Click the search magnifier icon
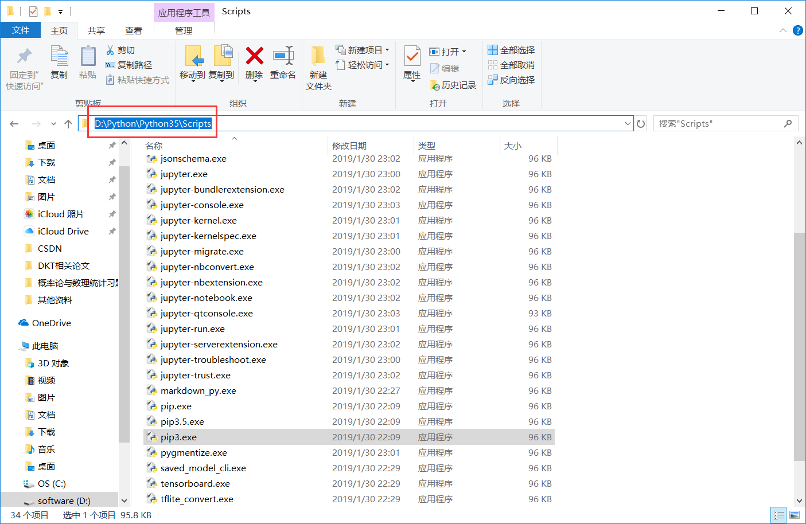806x524 pixels. click(788, 123)
